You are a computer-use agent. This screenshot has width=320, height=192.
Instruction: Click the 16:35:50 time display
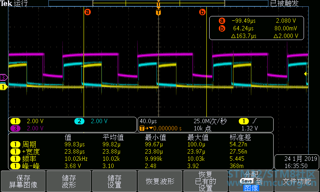296,166
